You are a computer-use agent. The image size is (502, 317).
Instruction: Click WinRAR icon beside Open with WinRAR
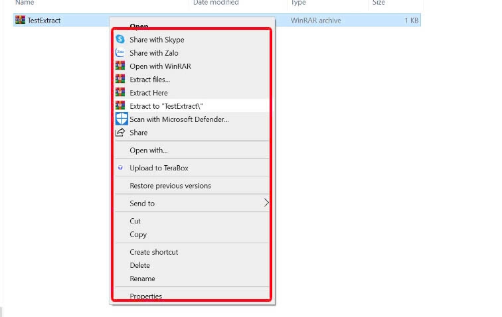click(120, 66)
